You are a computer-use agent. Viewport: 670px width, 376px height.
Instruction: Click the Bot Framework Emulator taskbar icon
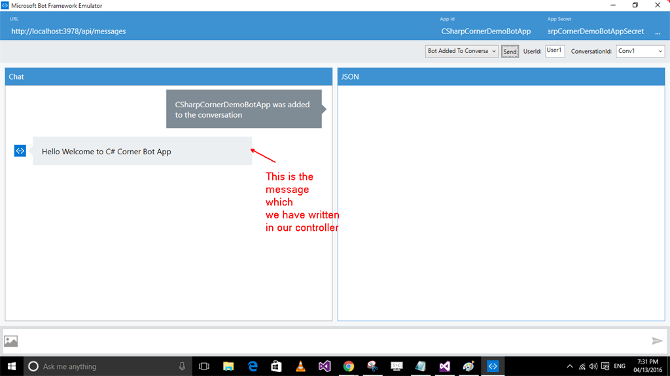tap(493, 366)
